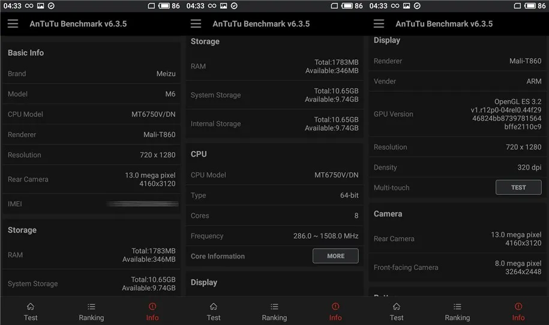549x325 pixels.
Task: Tap Test home icon in middle screenshot
Action: 214,307
